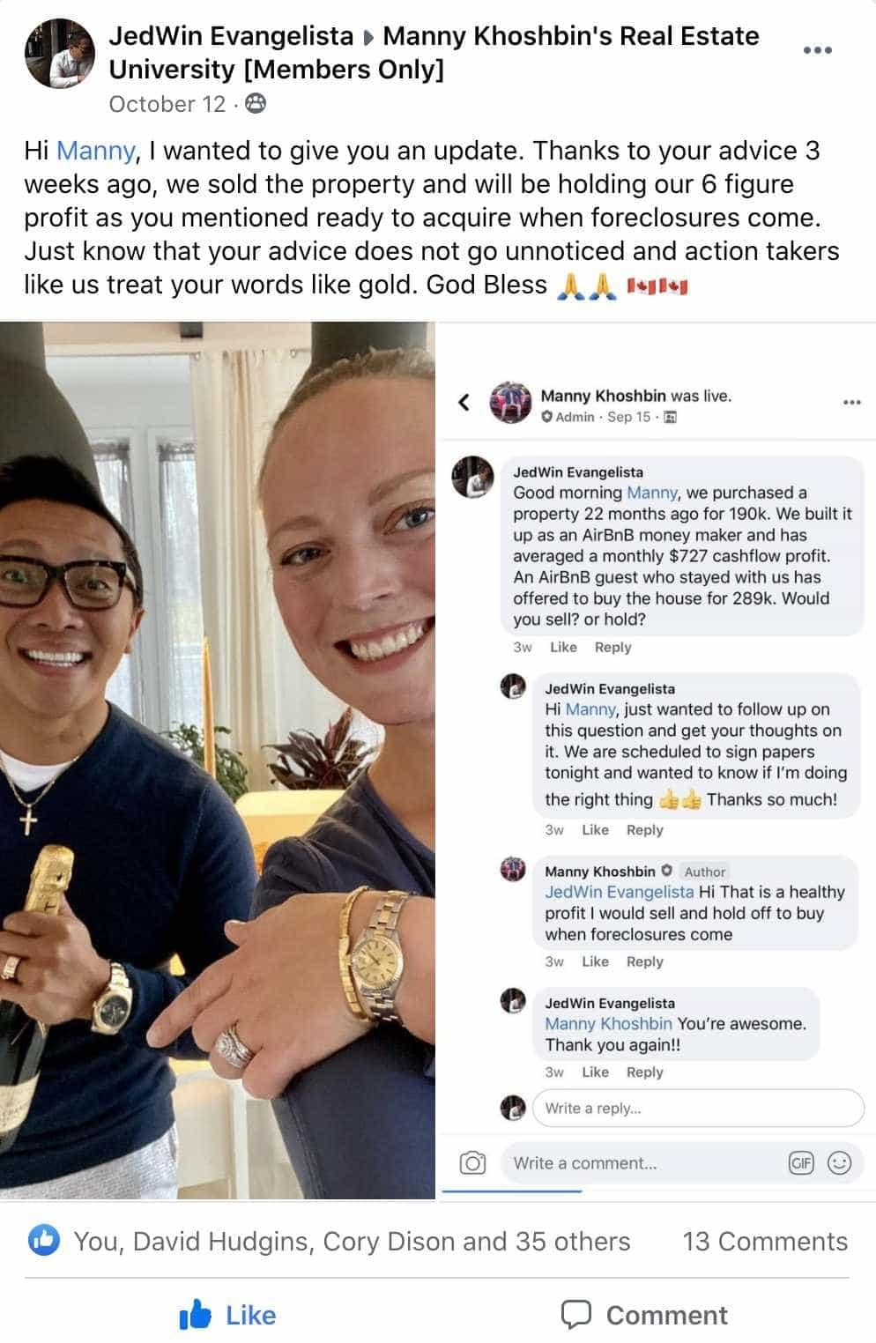Click the Comment button below the post

tap(644, 1316)
